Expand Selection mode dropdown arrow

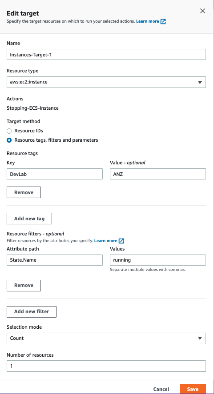[200, 338]
